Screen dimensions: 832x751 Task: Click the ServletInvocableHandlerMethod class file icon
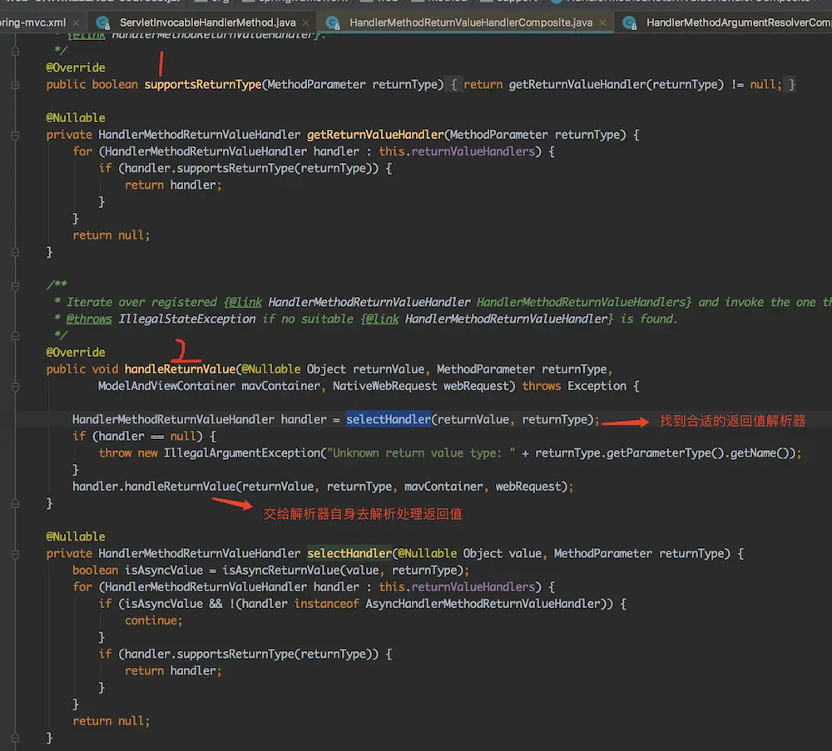(103, 22)
